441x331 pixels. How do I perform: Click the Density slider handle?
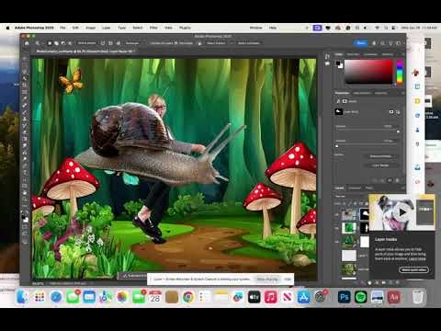[398, 131]
